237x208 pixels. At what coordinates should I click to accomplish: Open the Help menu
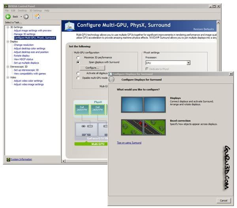click(x=47, y=10)
